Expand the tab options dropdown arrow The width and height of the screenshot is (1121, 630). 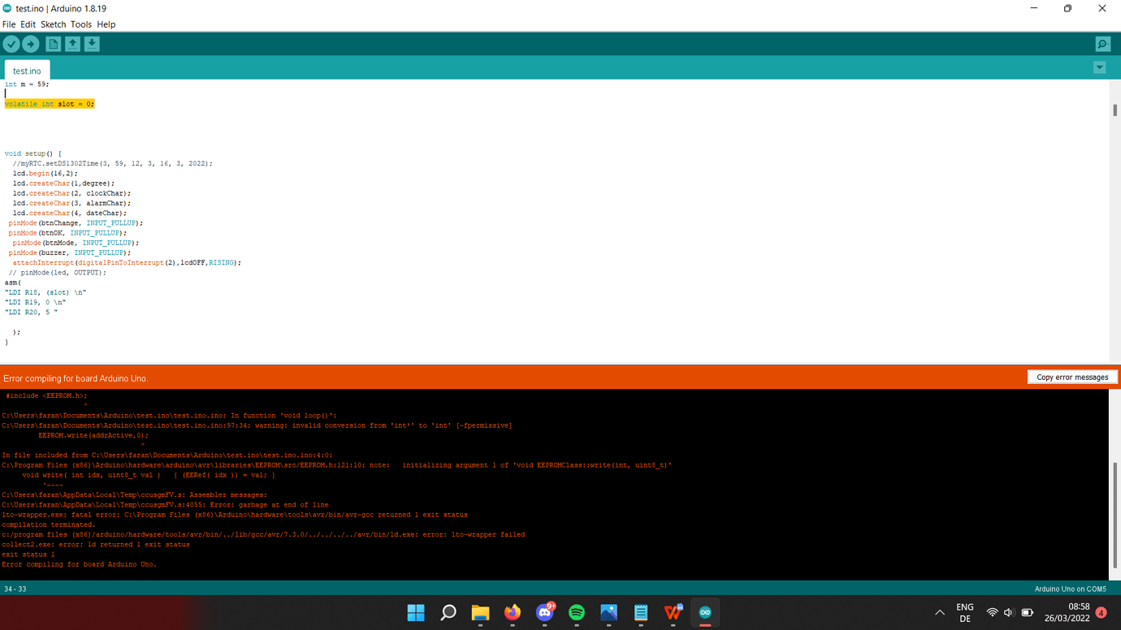click(1099, 68)
